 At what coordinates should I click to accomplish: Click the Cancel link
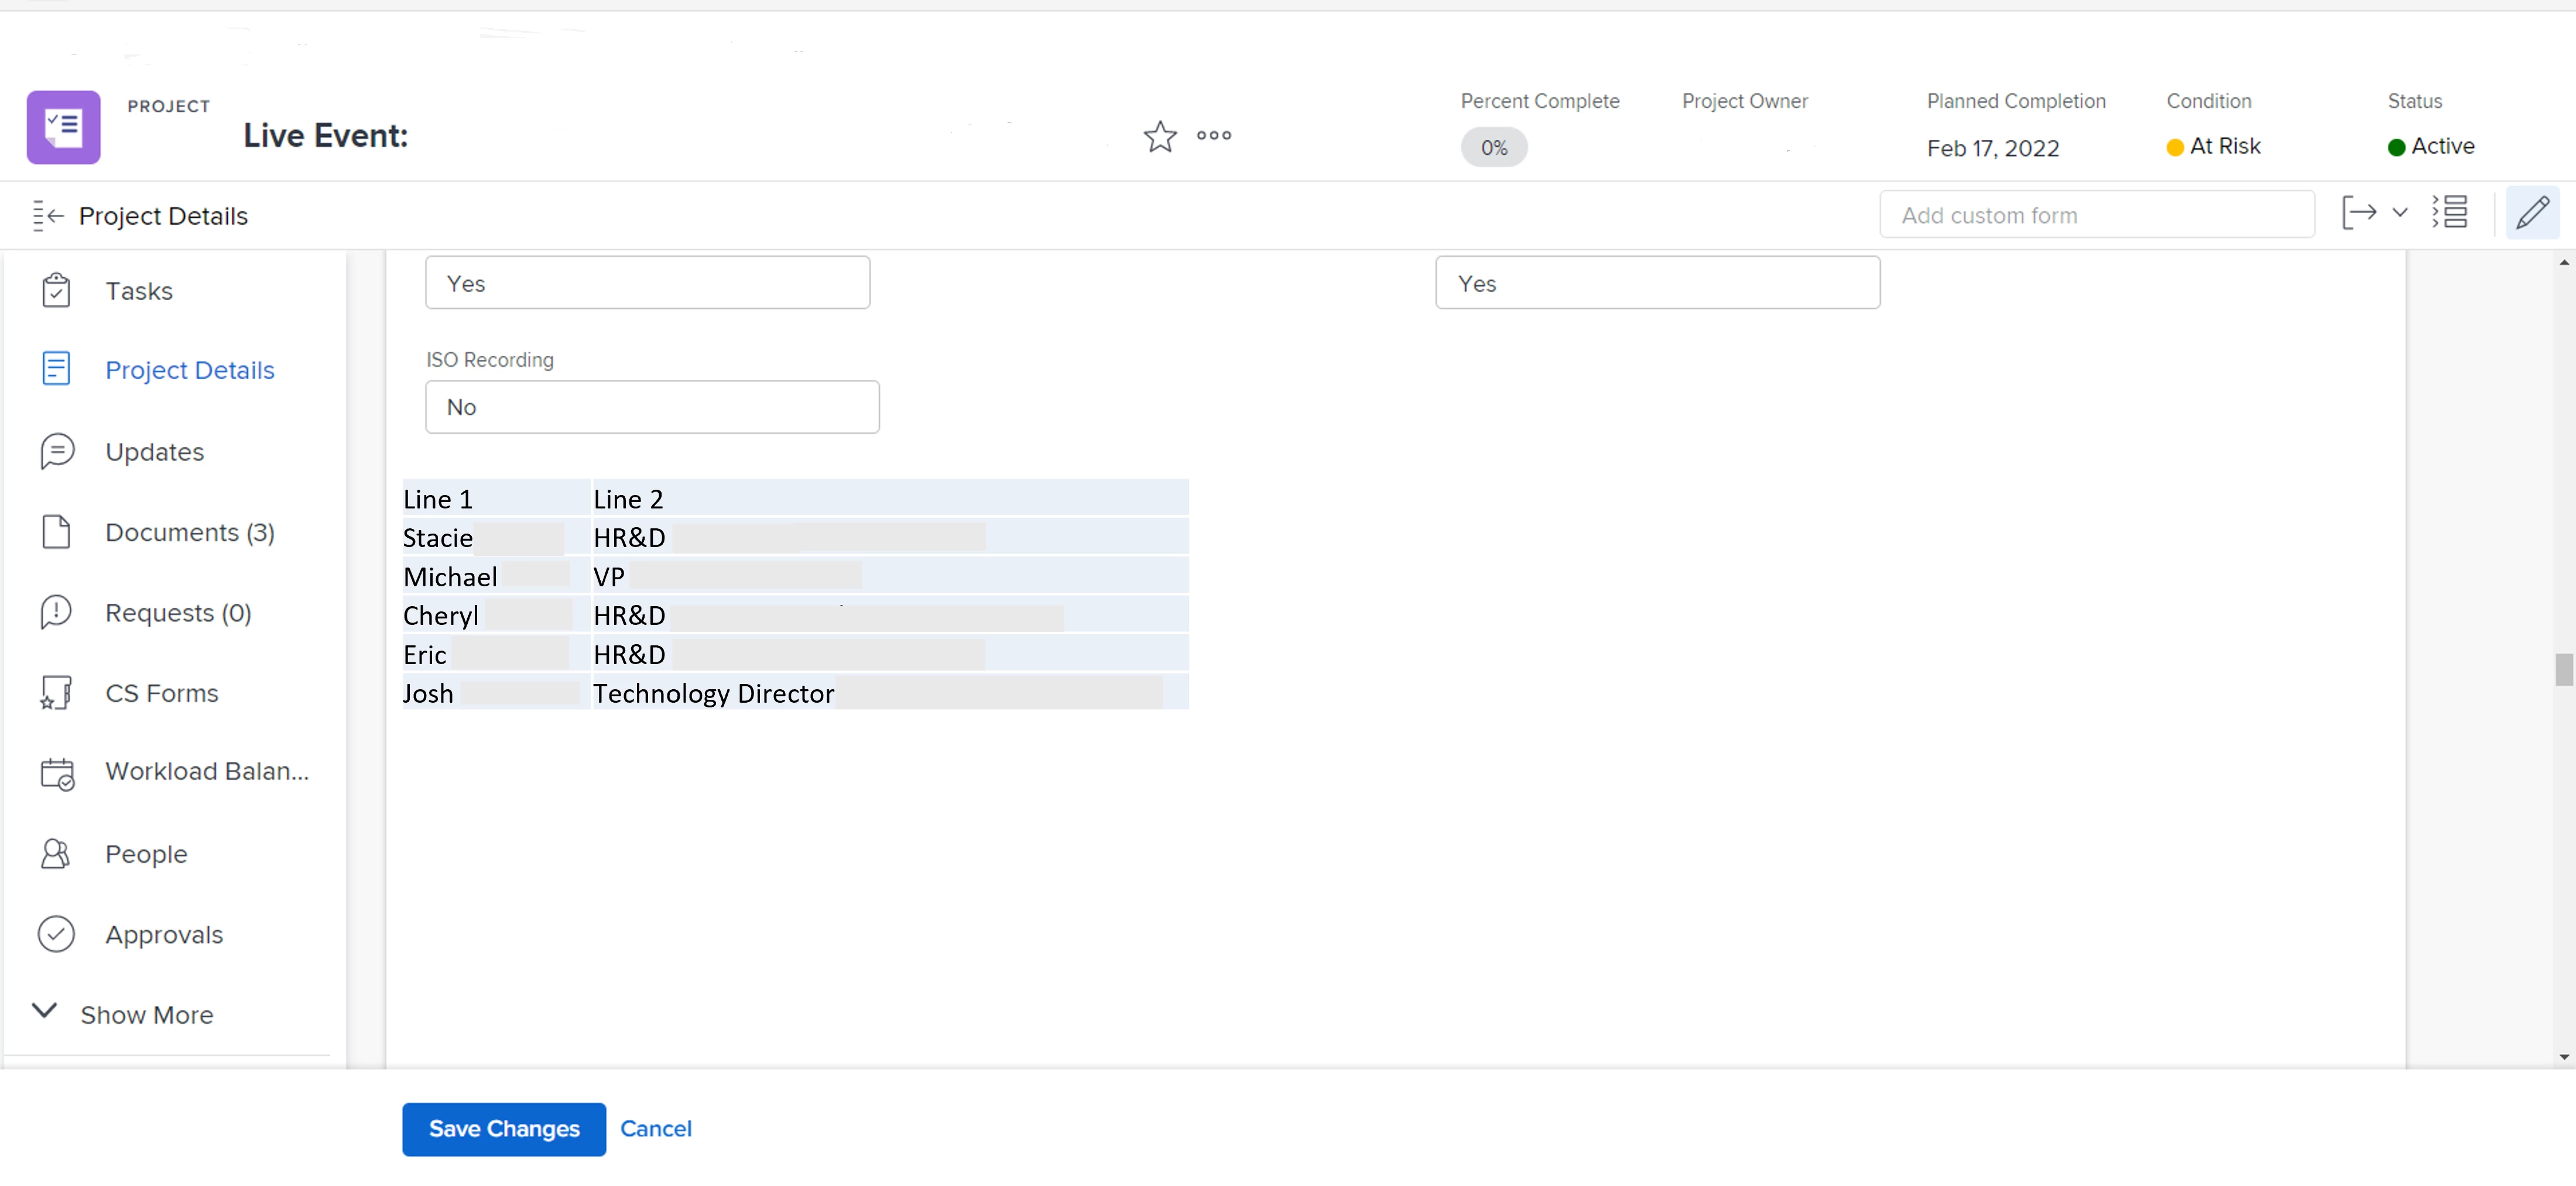pos(655,1129)
